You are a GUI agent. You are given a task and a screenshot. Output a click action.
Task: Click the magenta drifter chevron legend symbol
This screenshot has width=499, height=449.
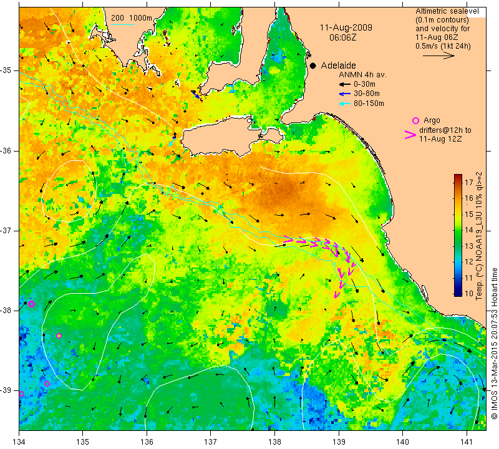tap(410, 135)
